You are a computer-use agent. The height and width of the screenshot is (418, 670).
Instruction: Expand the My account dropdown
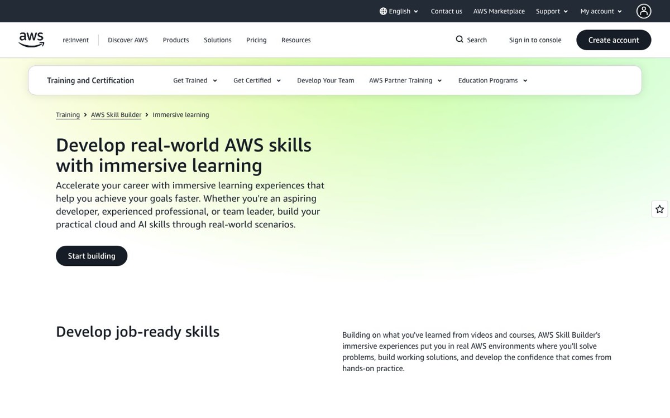tap(601, 11)
